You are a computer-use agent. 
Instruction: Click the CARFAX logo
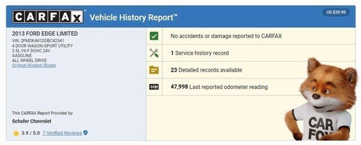(x=48, y=17)
